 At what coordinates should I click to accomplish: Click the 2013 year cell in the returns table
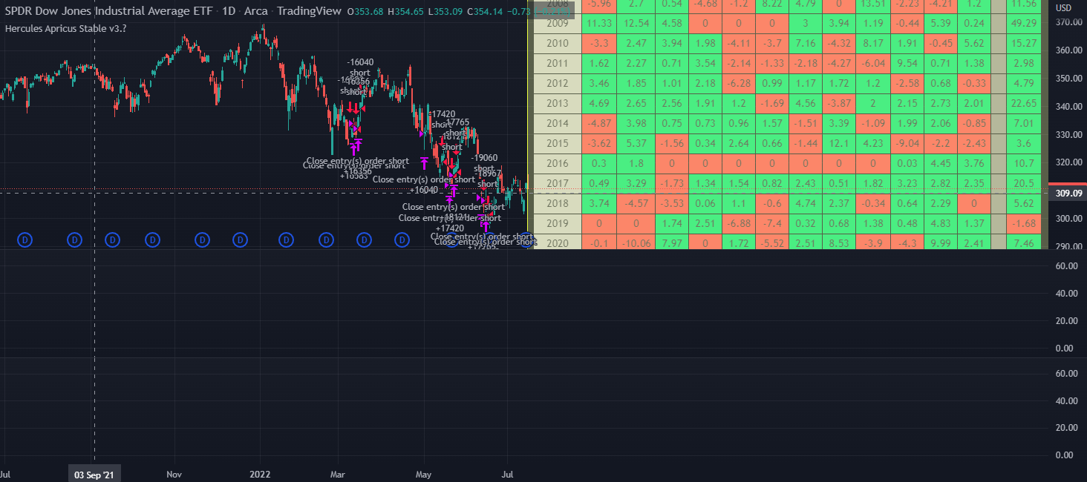(557, 103)
